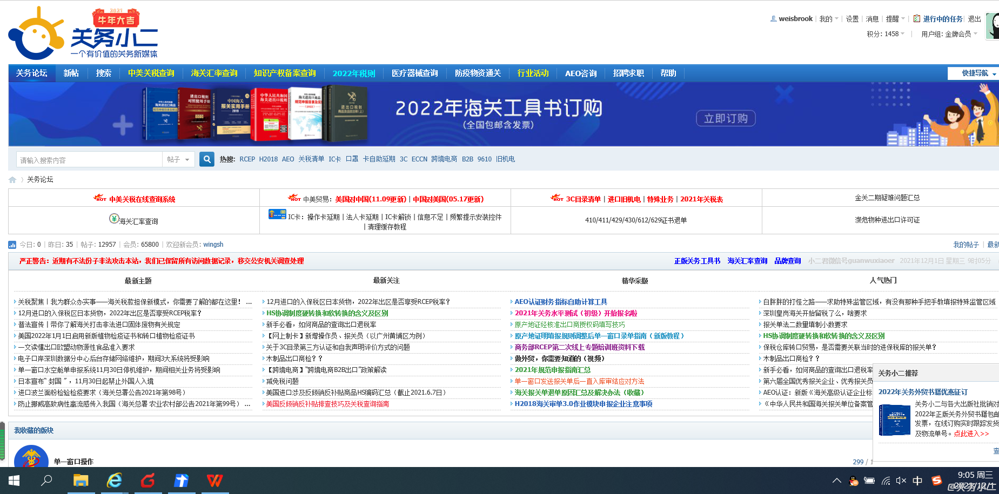Open 医疗器械查询 nav item
The height and width of the screenshot is (494, 999).
(x=415, y=73)
